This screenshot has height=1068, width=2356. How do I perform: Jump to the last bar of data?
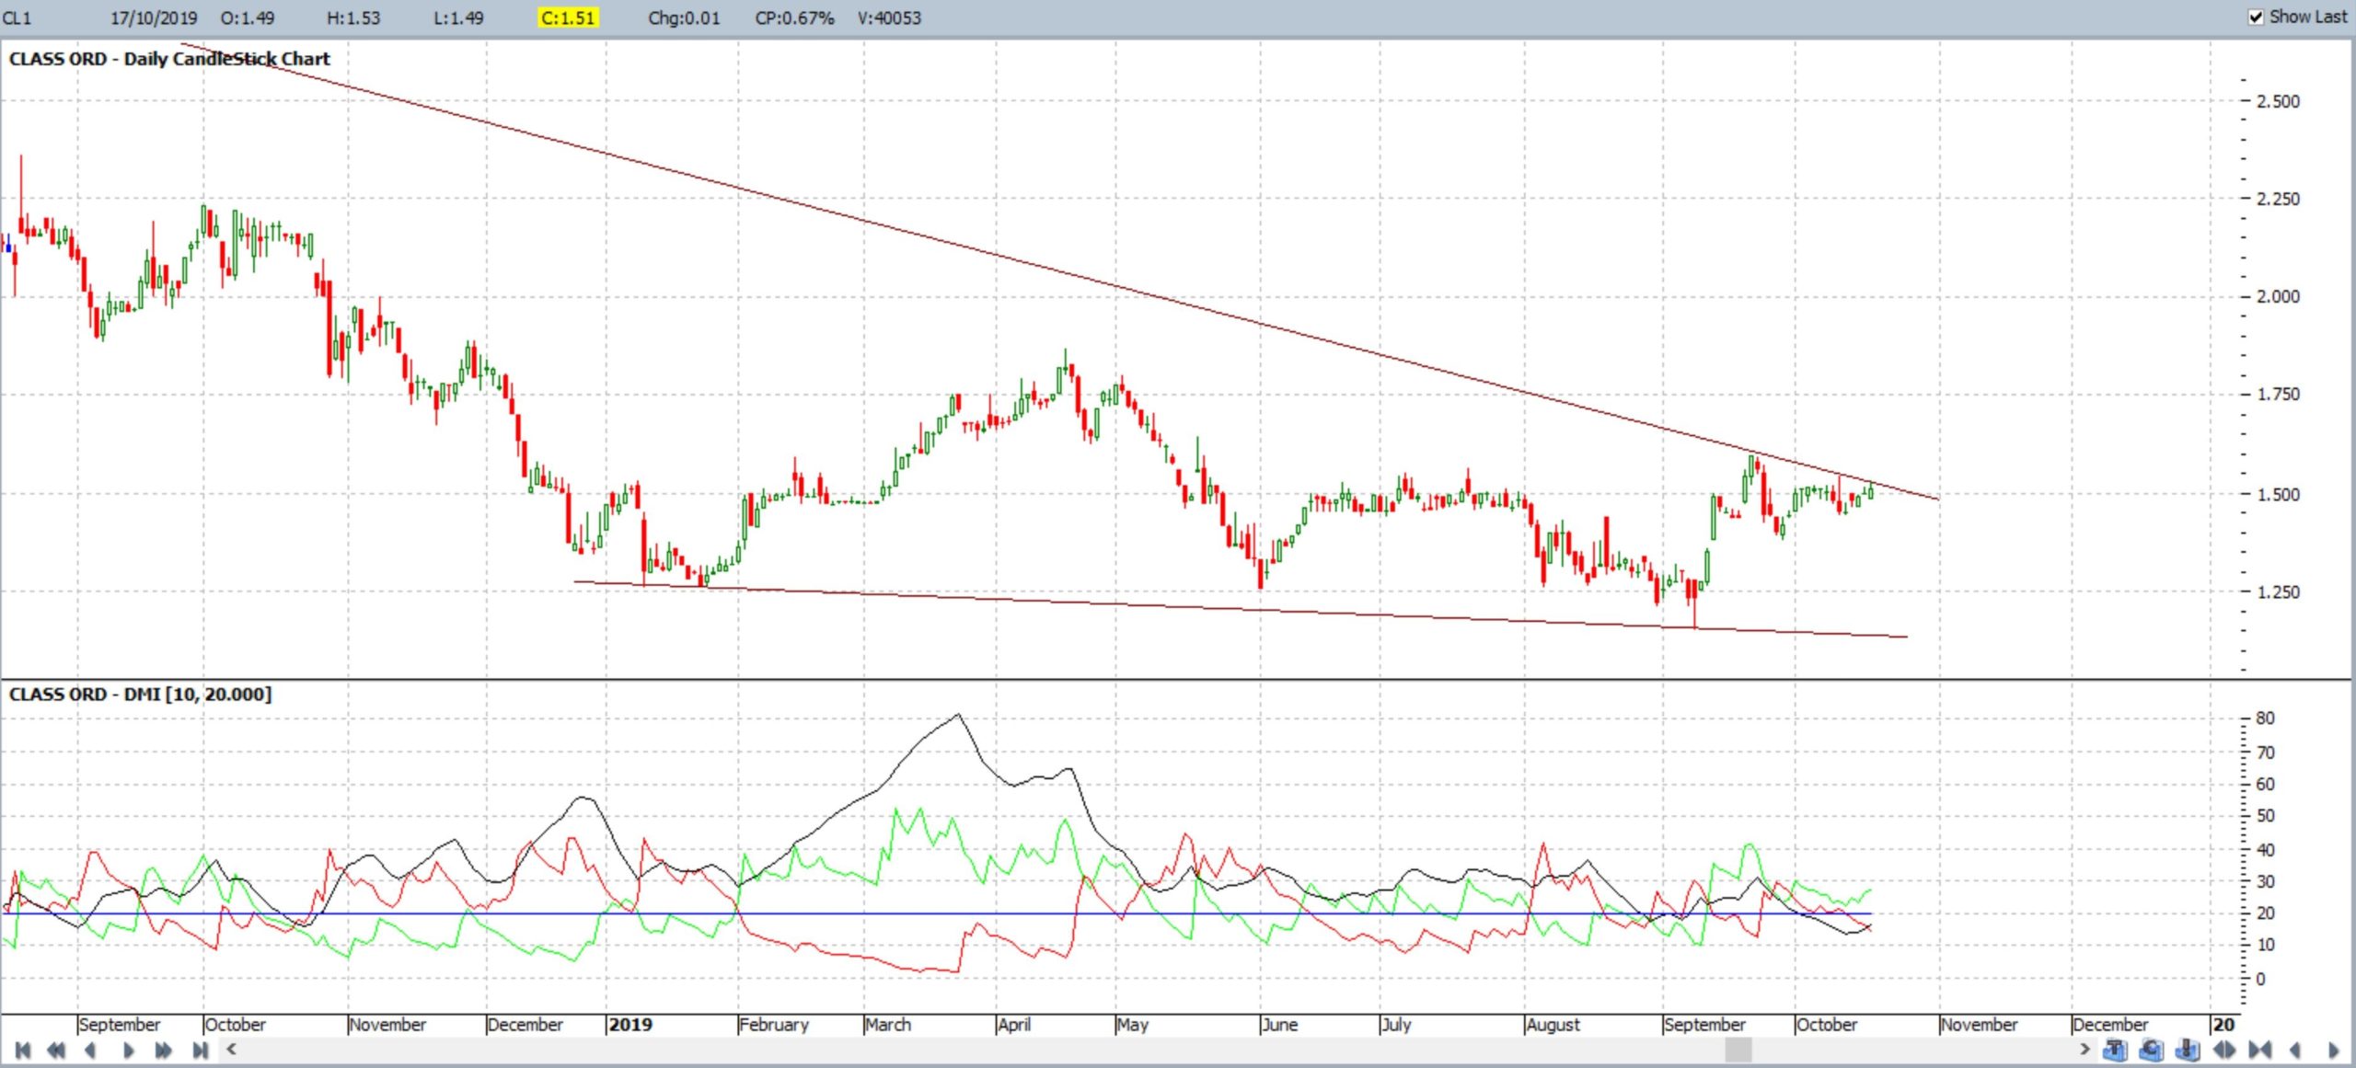coord(200,1050)
